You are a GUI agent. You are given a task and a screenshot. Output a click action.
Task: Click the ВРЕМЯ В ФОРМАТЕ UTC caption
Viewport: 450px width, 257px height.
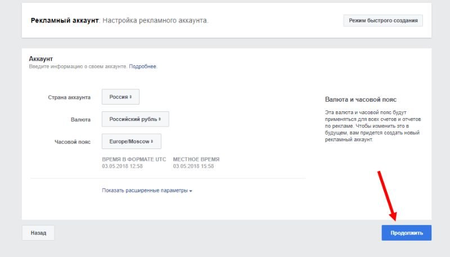(134, 159)
